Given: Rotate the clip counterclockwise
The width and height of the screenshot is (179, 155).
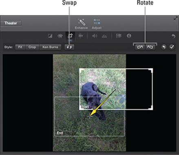Looking at the screenshot, I should (x=140, y=47).
